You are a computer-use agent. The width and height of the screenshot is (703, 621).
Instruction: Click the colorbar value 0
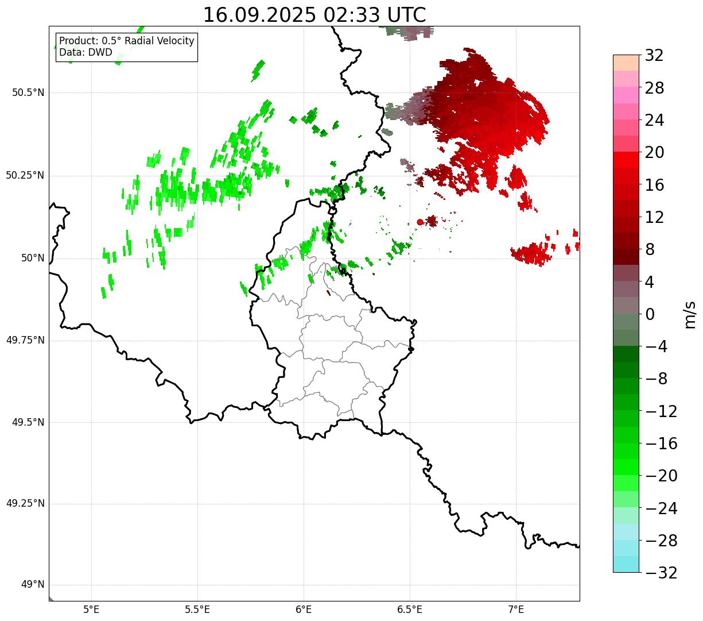[x=650, y=314]
